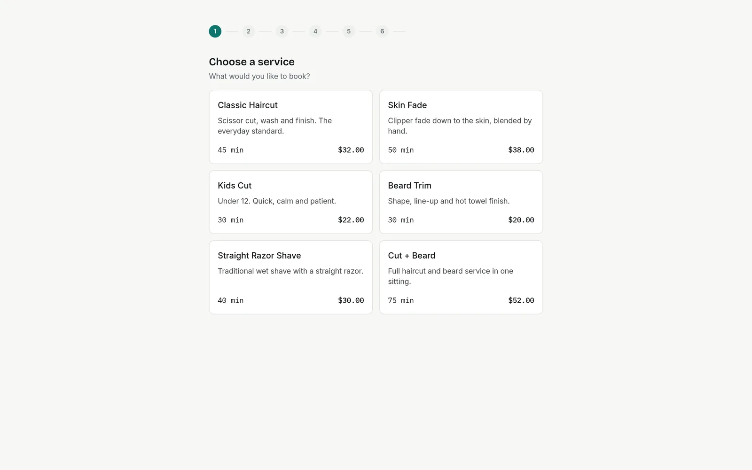
Task: Click the $52.00 Cut + Beard price
Action: point(521,300)
